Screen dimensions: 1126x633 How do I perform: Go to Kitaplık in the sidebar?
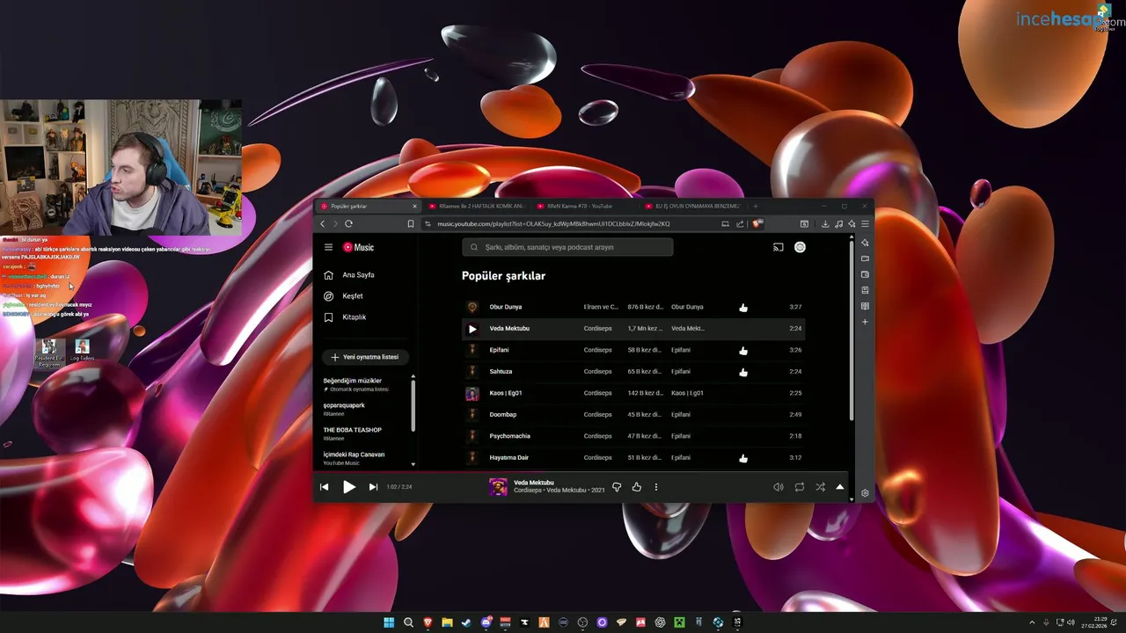point(354,317)
